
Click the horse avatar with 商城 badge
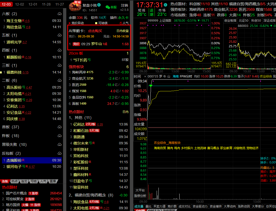[75, 6]
